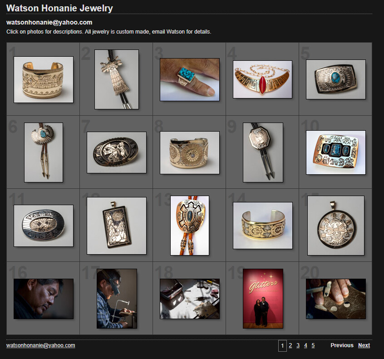Select the orange-cord bolo tie photo numbered 13
384x359 pixels.
[190, 226]
